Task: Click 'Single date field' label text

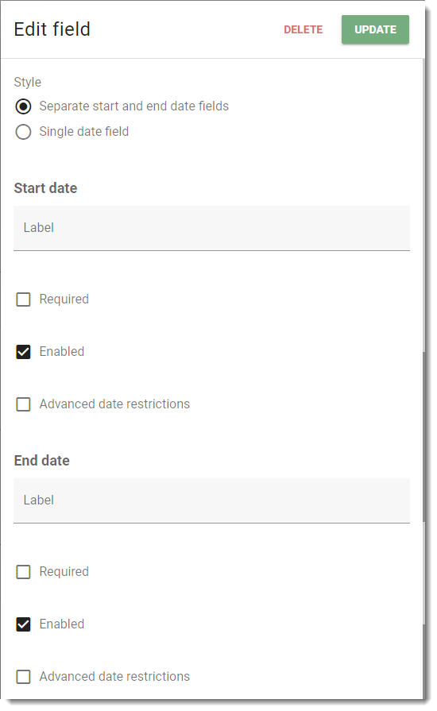Action: coord(84,132)
